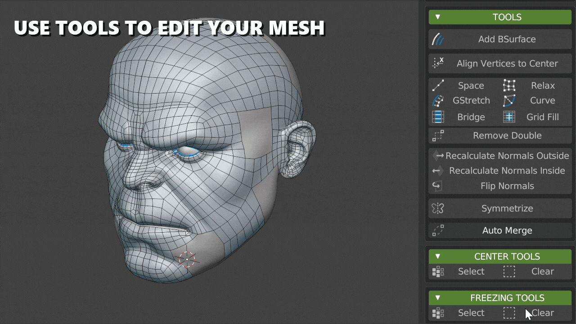The image size is (576, 324).
Task: Click the Curve tool icon
Action: [x=509, y=101]
